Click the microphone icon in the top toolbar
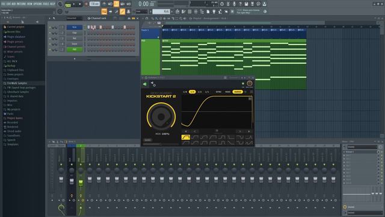The image size is (385, 217). tap(234, 4)
